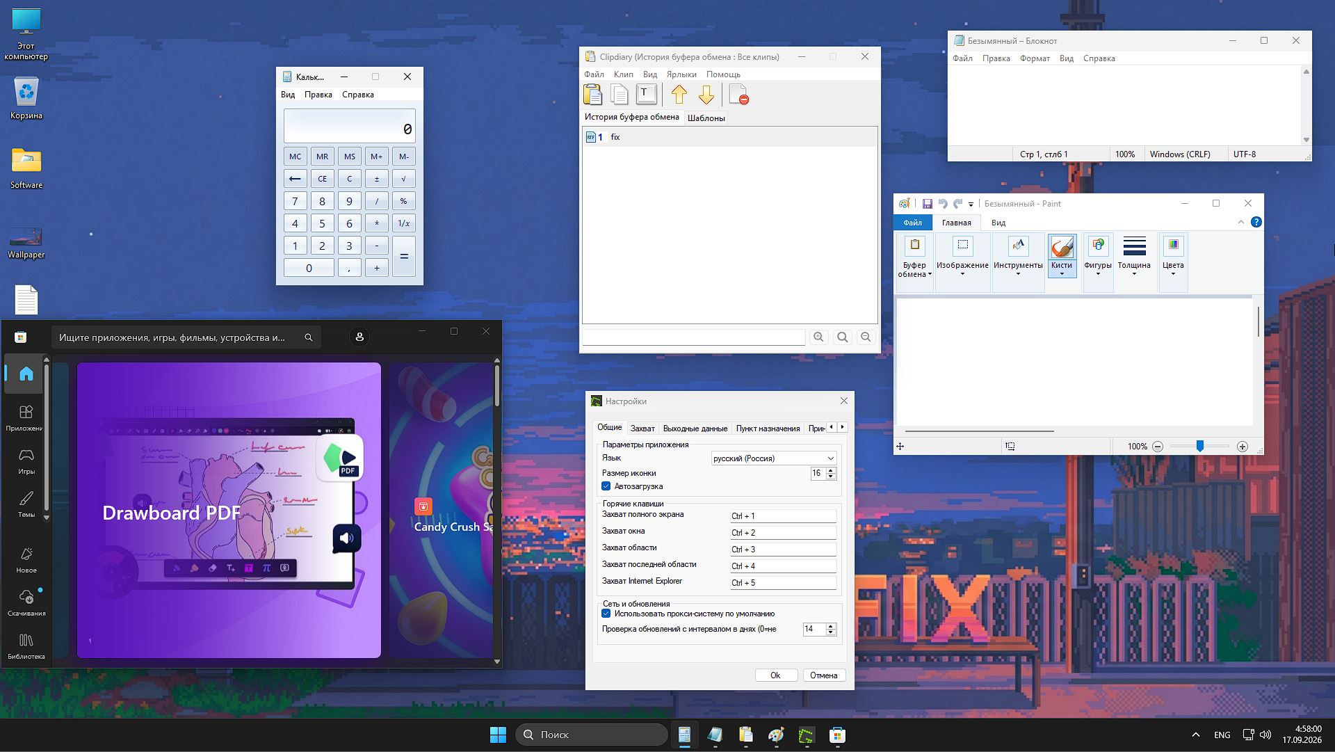Switch to the Шаблоны tab in Clipdiary

pos(706,118)
